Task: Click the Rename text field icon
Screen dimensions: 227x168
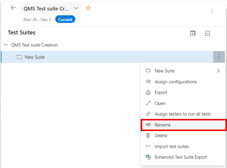Action: tap(148, 125)
